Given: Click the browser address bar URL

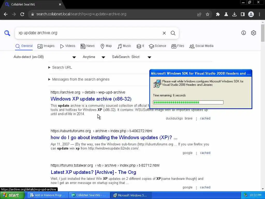Looking at the screenshot, I should coord(81,14).
